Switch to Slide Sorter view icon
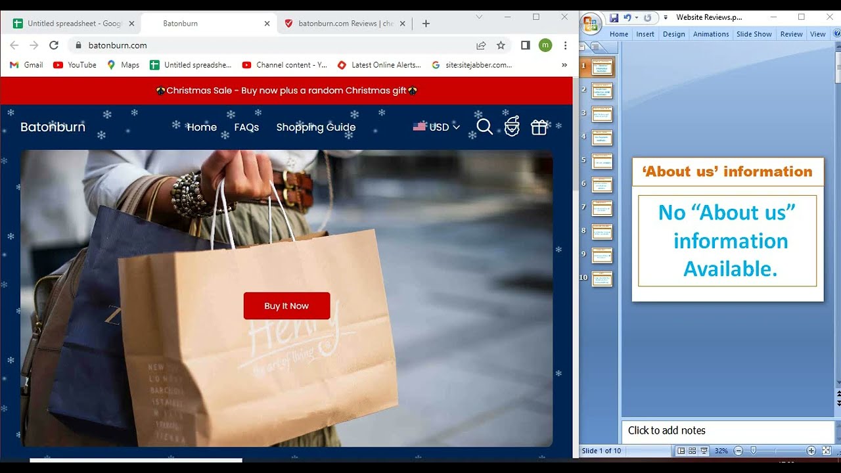The width and height of the screenshot is (841, 473). (x=691, y=451)
